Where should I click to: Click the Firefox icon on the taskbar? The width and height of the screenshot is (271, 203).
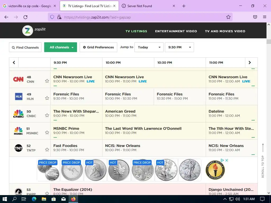point(73,199)
